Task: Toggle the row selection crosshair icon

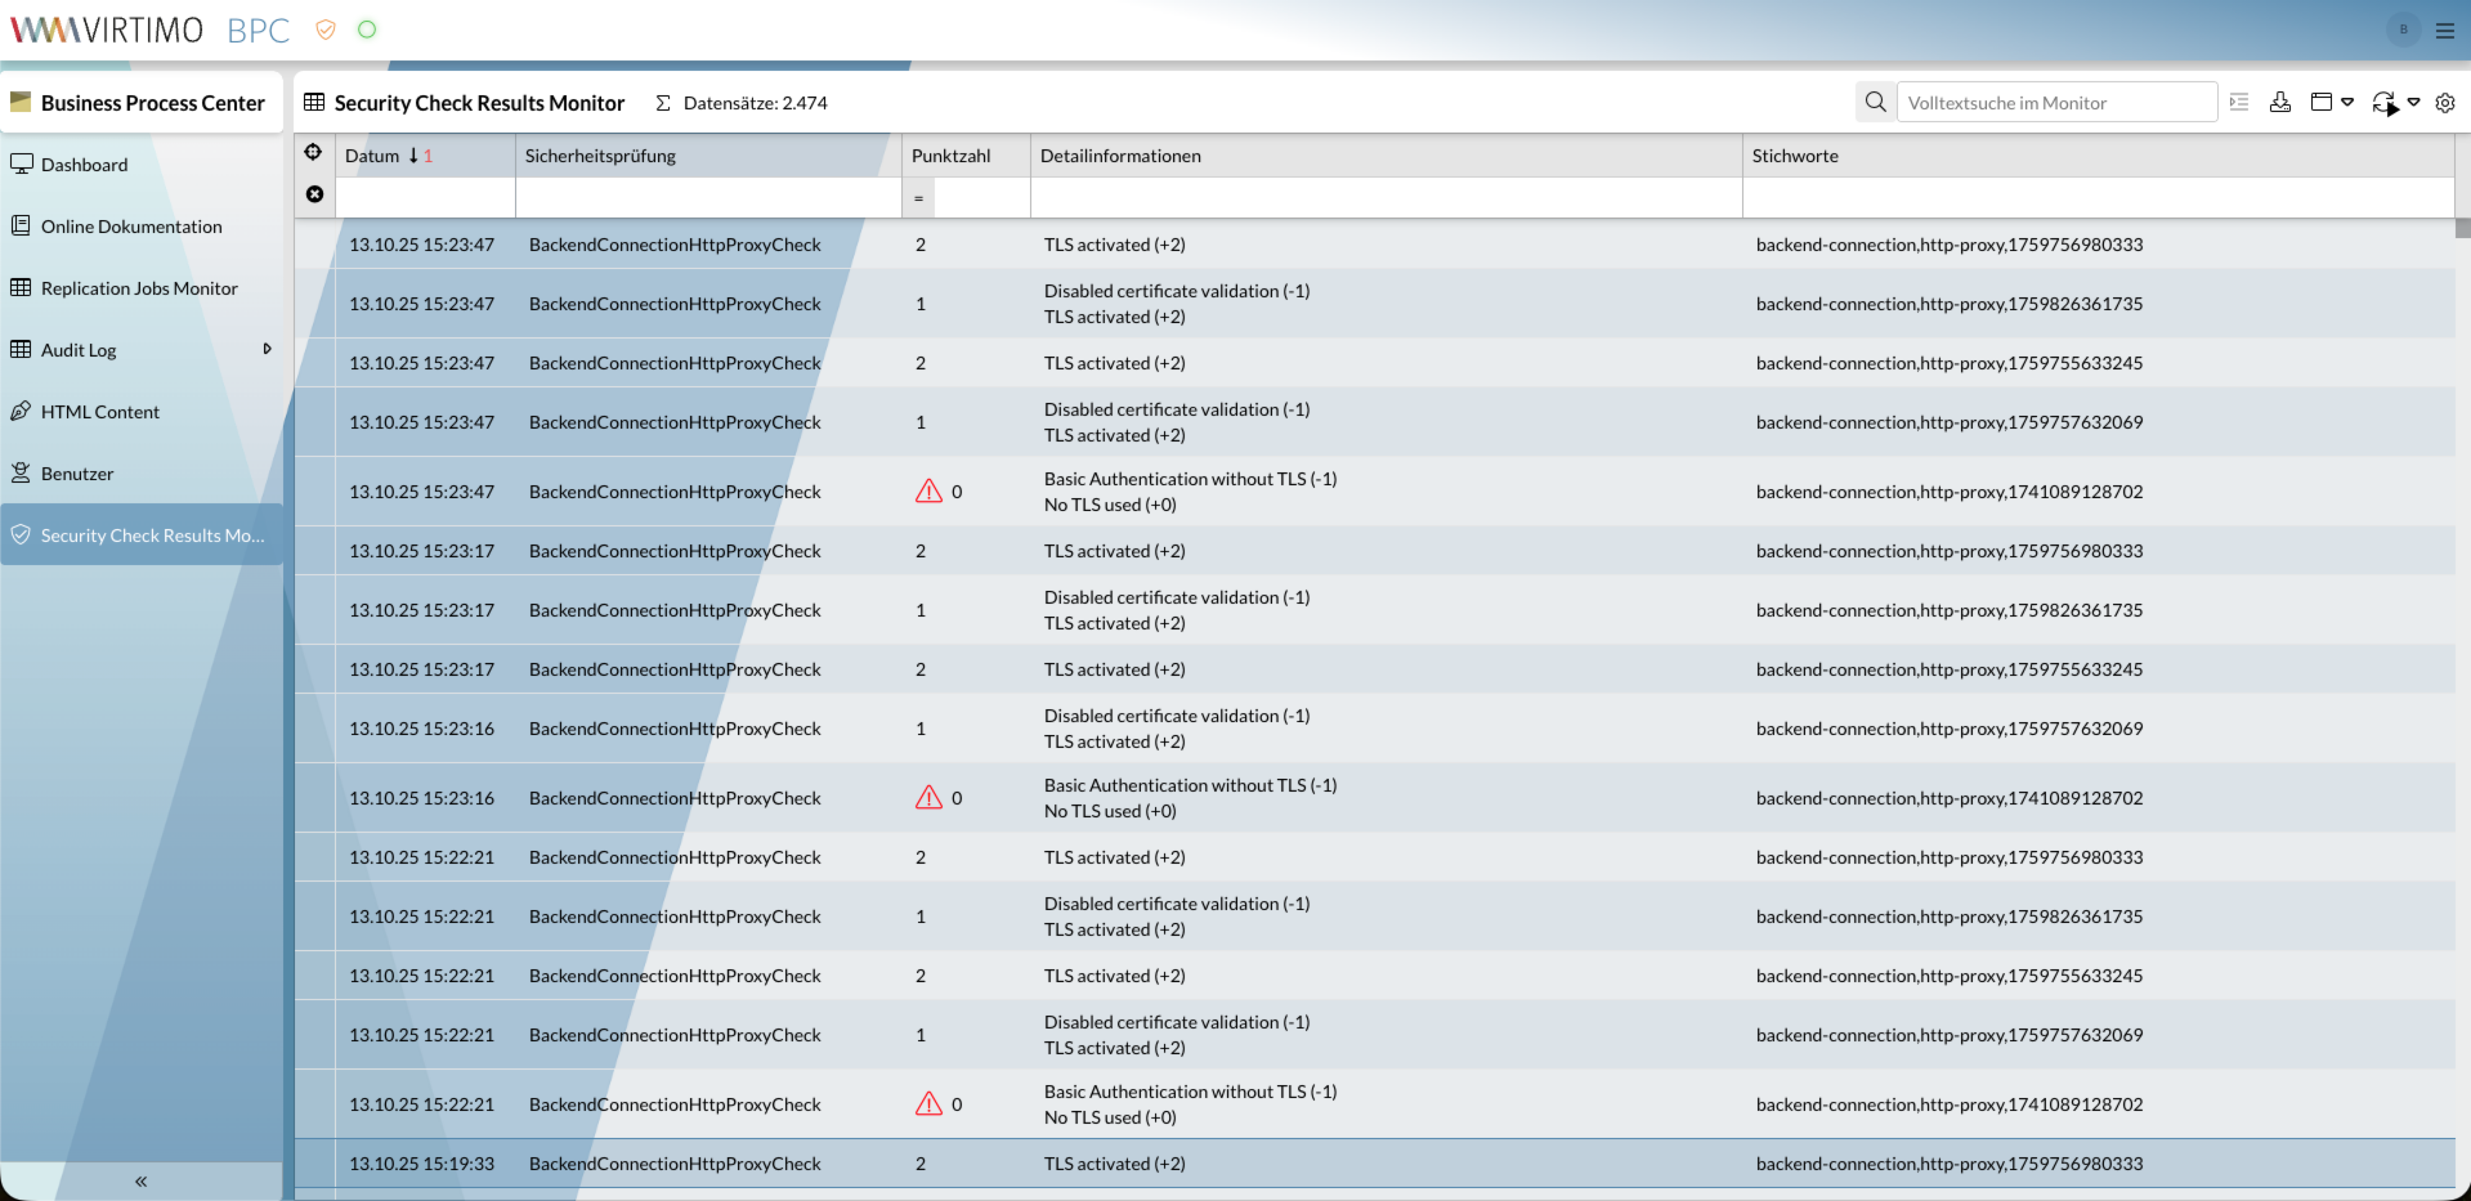Action: (x=313, y=151)
